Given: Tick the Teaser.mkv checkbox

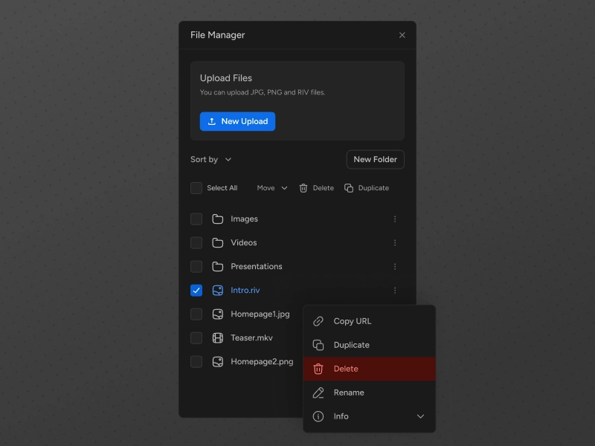Looking at the screenshot, I should pos(196,338).
